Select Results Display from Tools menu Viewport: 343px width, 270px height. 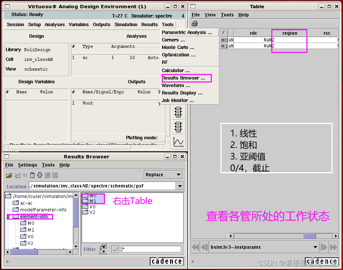190,93
